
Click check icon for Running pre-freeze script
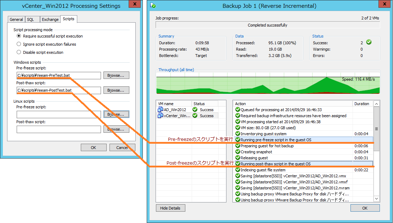point(237,140)
